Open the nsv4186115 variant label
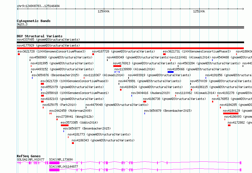Viewport: 252px width, 173px height. [x=221, y=87]
